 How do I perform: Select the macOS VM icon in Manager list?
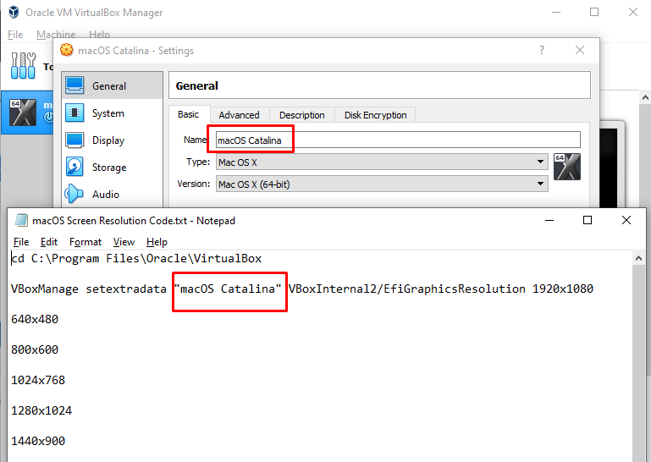pyautogui.click(x=23, y=113)
